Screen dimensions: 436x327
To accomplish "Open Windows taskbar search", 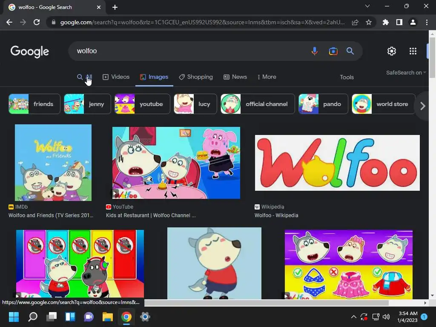I will 33,317.
